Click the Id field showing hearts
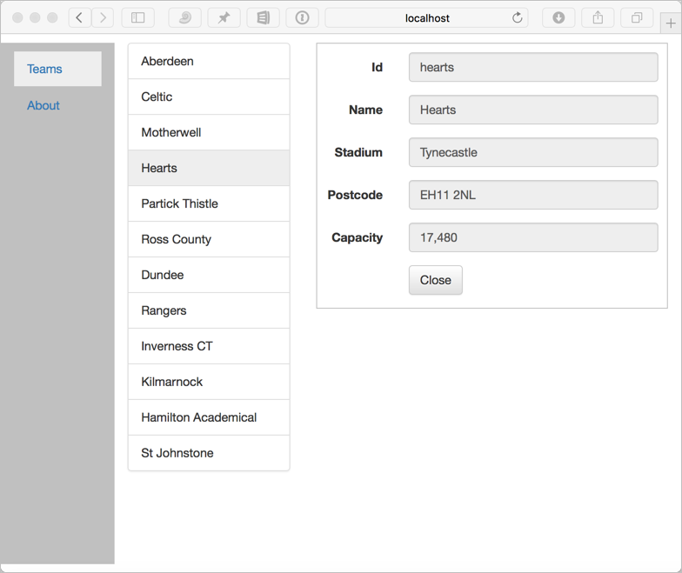682x573 pixels. [533, 68]
